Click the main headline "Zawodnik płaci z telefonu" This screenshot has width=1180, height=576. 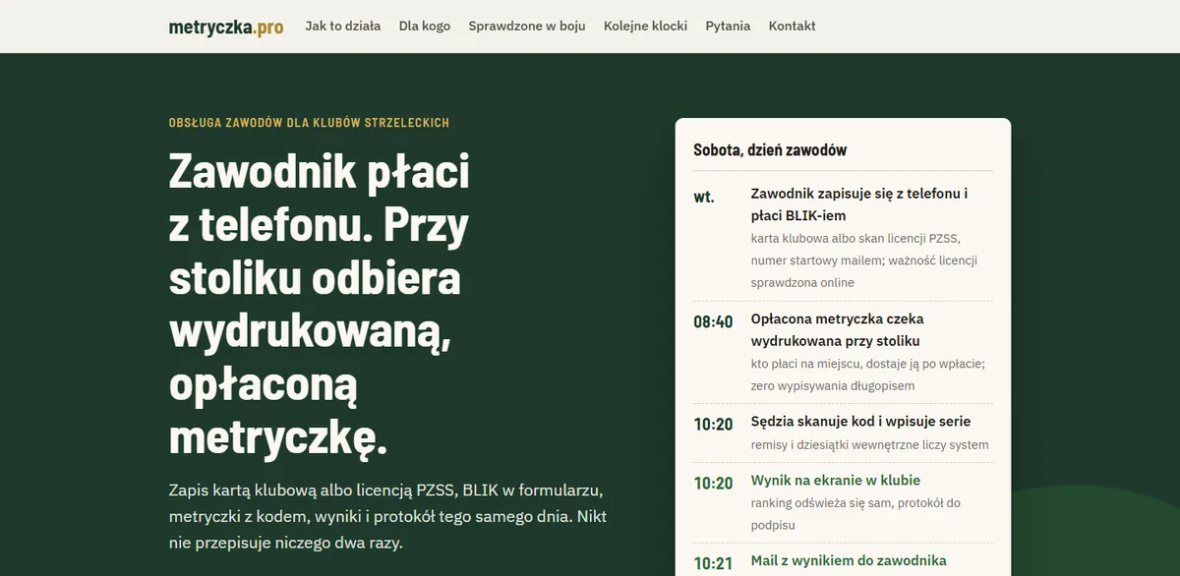coord(320,304)
